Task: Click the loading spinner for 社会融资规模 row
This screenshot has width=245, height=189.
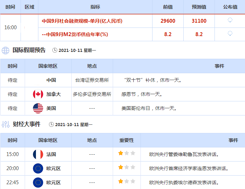Action: coord(230,20)
